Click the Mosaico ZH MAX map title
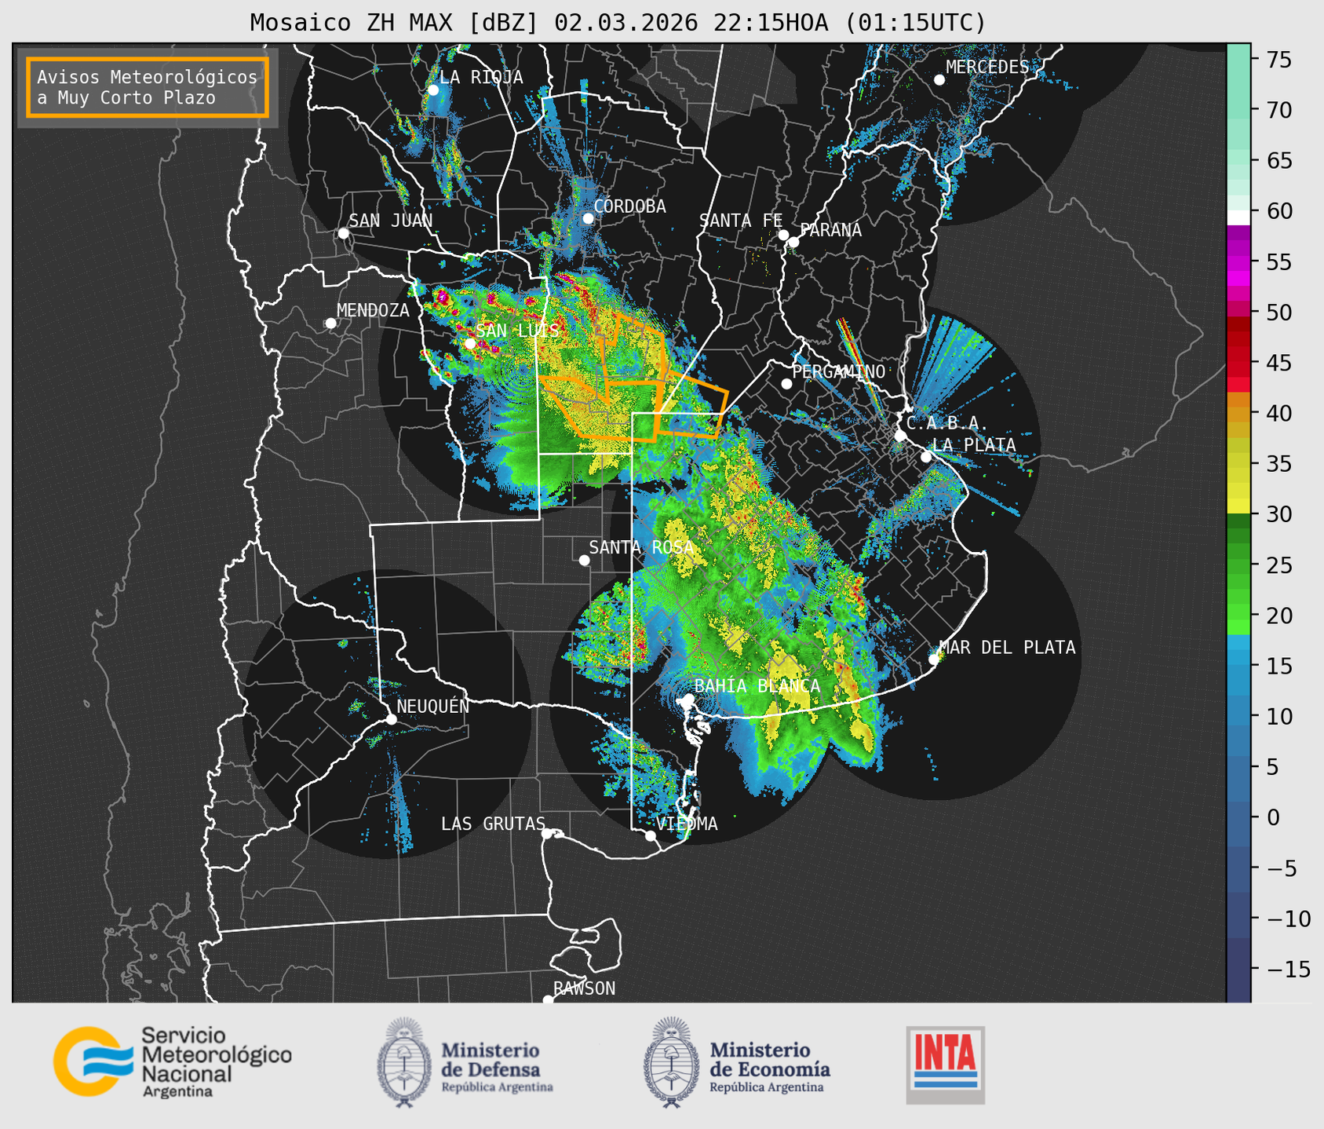The width and height of the screenshot is (1324, 1129). tap(618, 22)
